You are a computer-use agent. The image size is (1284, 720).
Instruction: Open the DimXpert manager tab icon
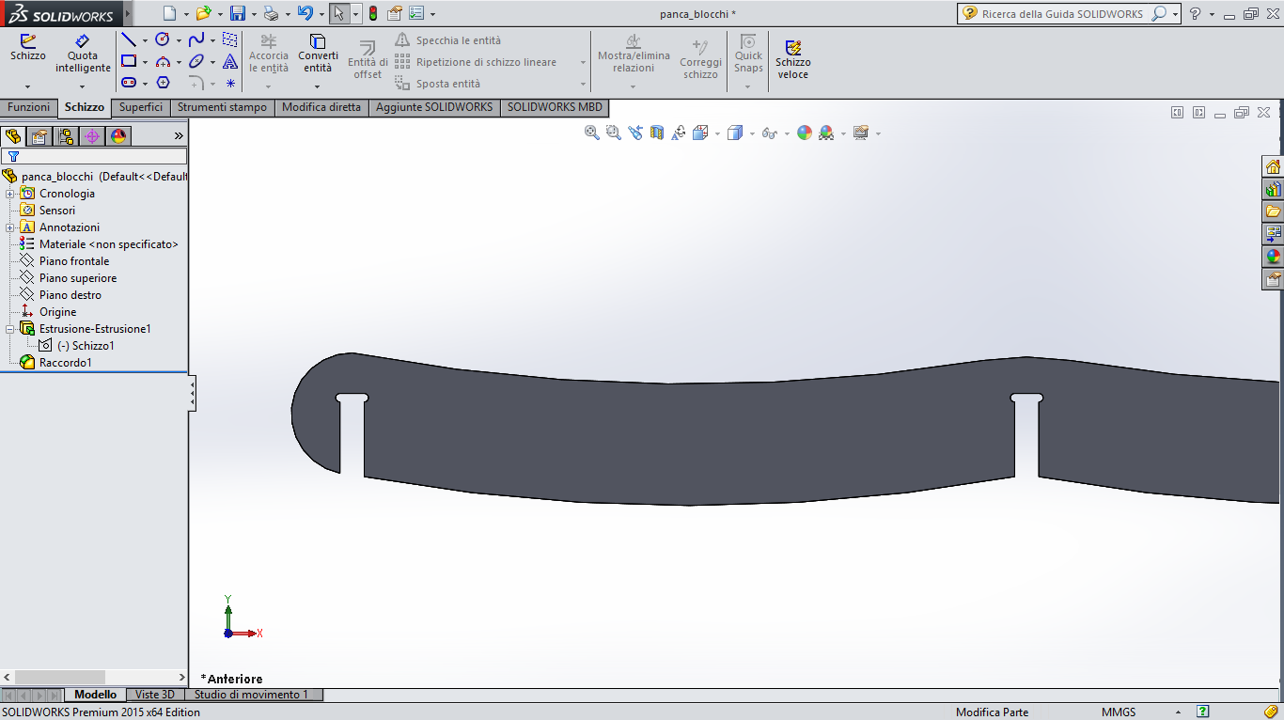click(91, 136)
